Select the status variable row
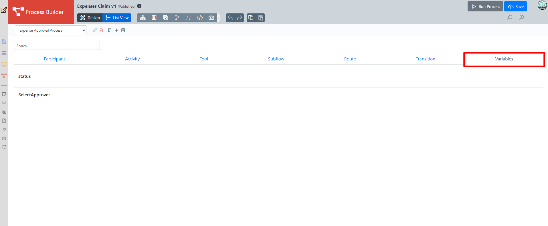 (278, 76)
